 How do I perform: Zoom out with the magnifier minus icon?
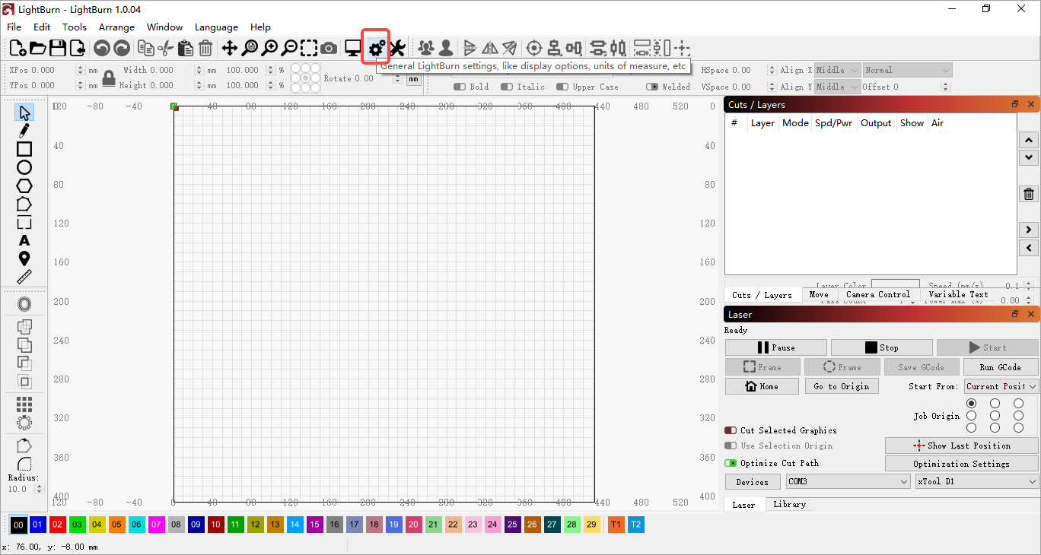coord(289,49)
